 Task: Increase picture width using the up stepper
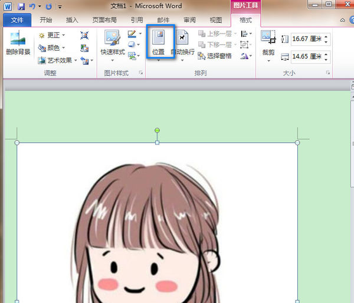(x=326, y=54)
